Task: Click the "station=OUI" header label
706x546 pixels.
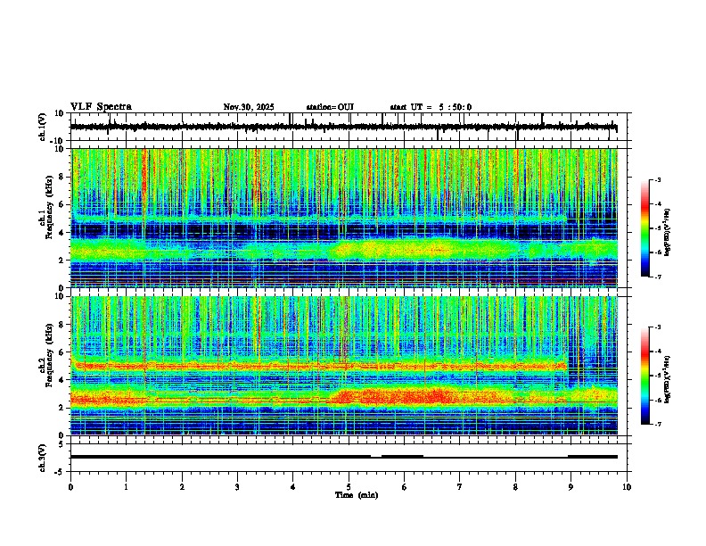Action: coord(330,107)
